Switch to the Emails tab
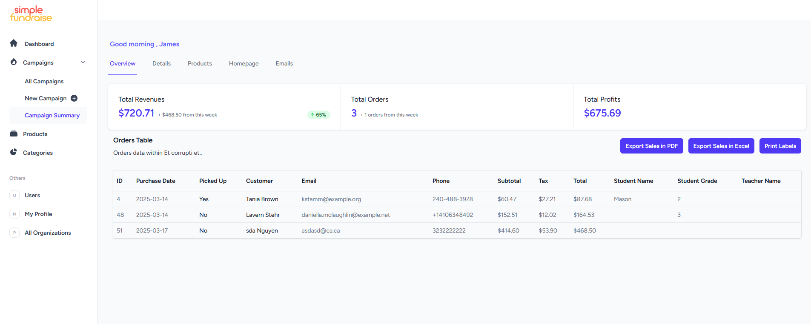This screenshot has height=324, width=811. tap(284, 63)
